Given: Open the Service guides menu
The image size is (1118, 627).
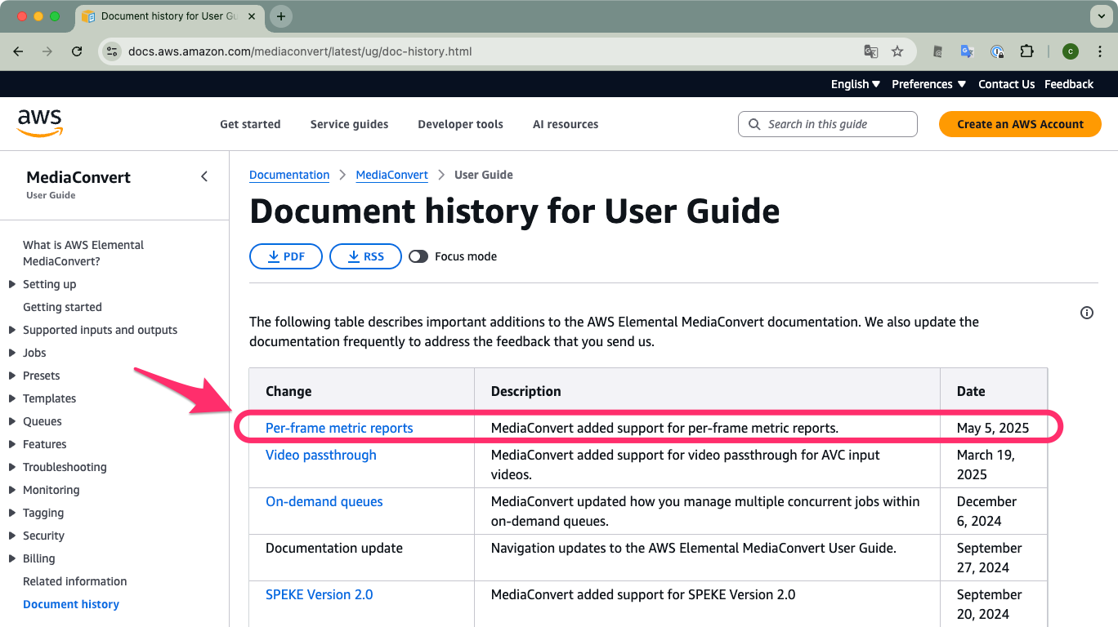Looking at the screenshot, I should point(349,124).
